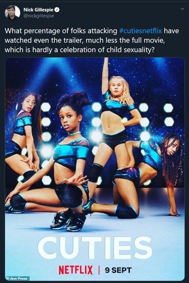The image size is (189, 283).
Task: Open the #cutiesnetflix hashtag link
Action: [x=140, y=31]
